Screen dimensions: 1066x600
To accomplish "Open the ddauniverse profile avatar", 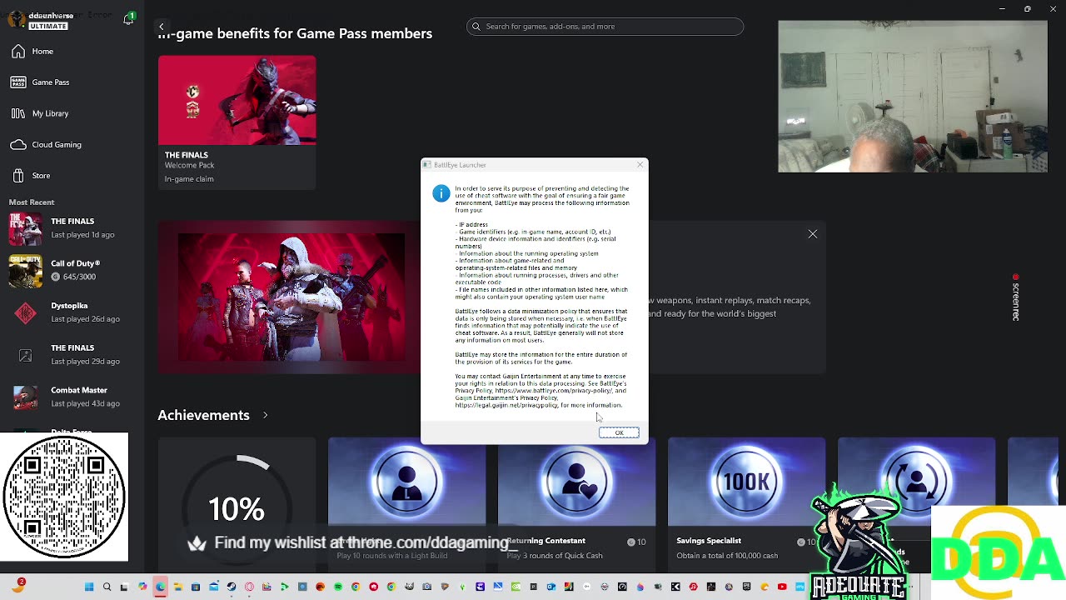I will tap(16, 19).
